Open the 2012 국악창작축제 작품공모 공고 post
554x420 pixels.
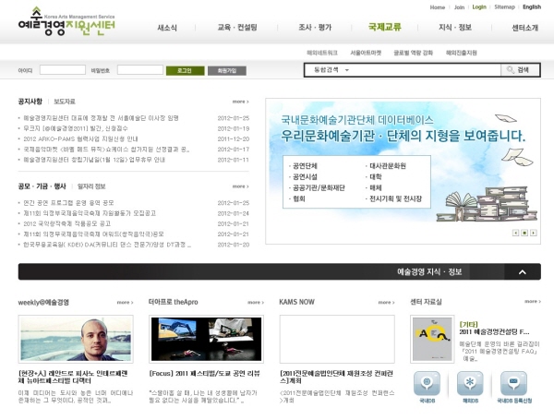click(x=66, y=223)
